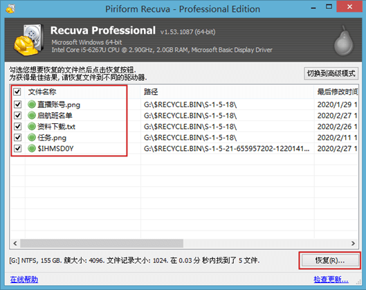Toggle the select-all checkbox in header
Screen dimensions: 366x290
17,91
